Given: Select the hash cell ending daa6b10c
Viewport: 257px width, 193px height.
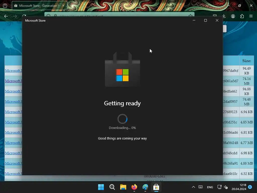Looking at the screenshot, I should tap(231, 174).
